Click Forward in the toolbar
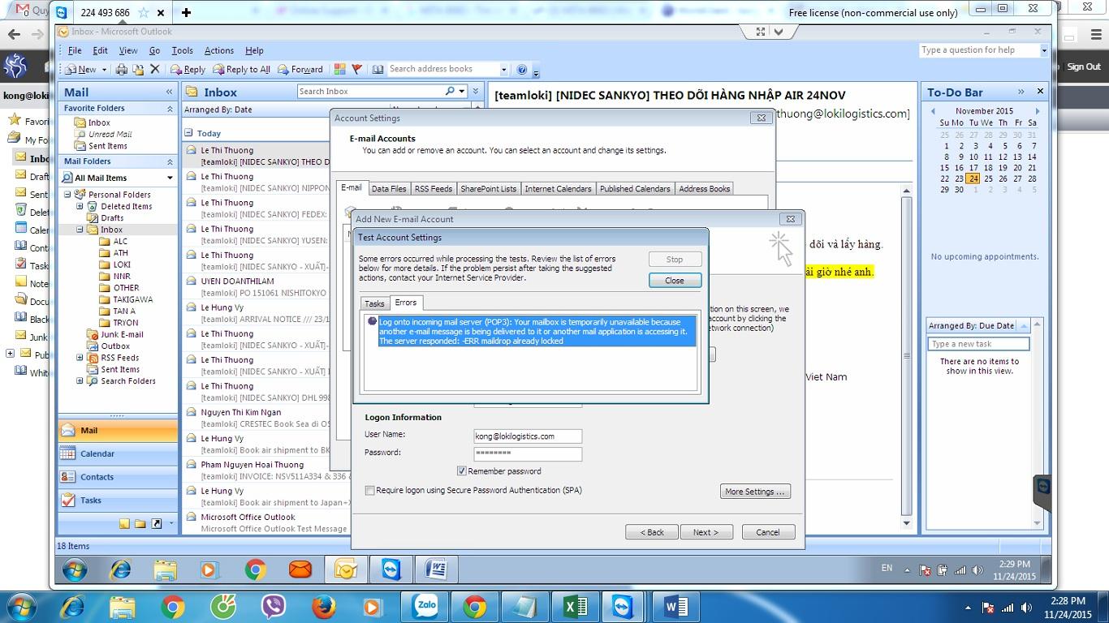 [300, 70]
